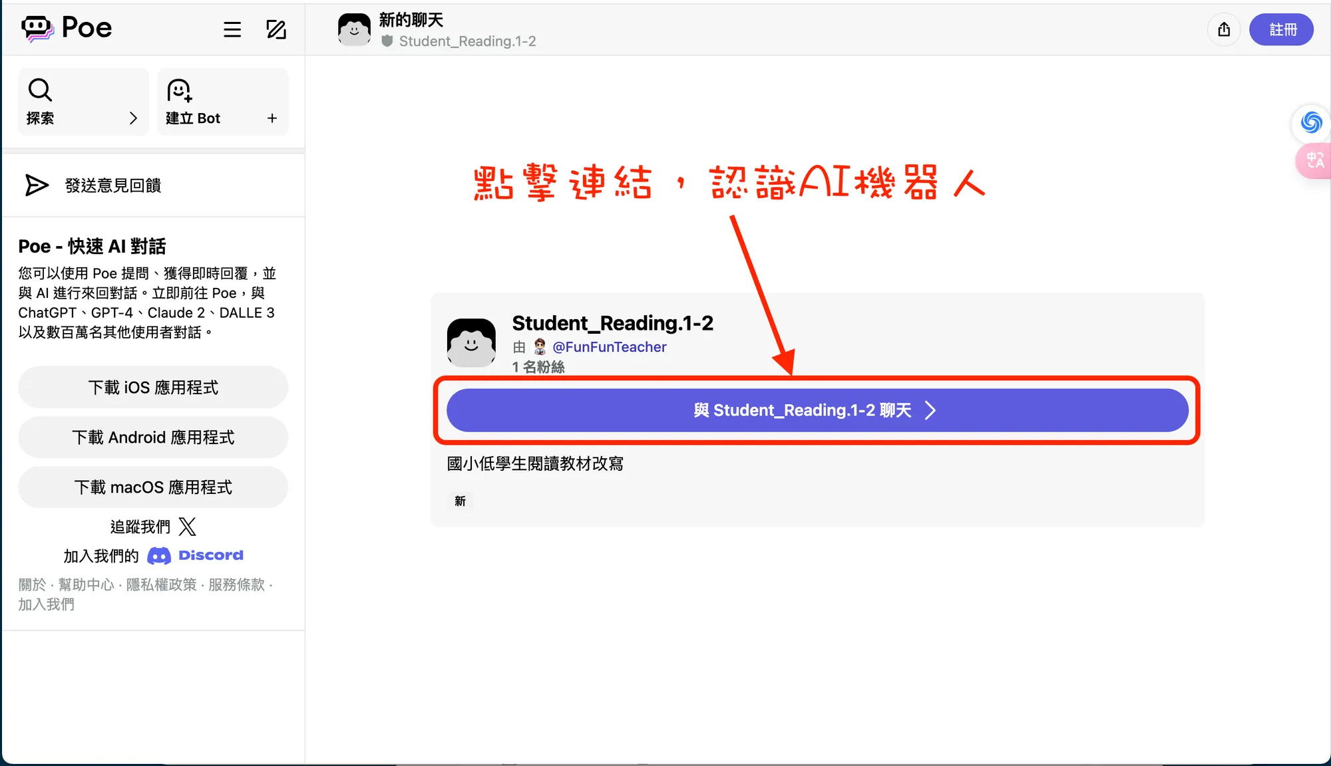Click the pink translate extension icon

click(x=1314, y=160)
